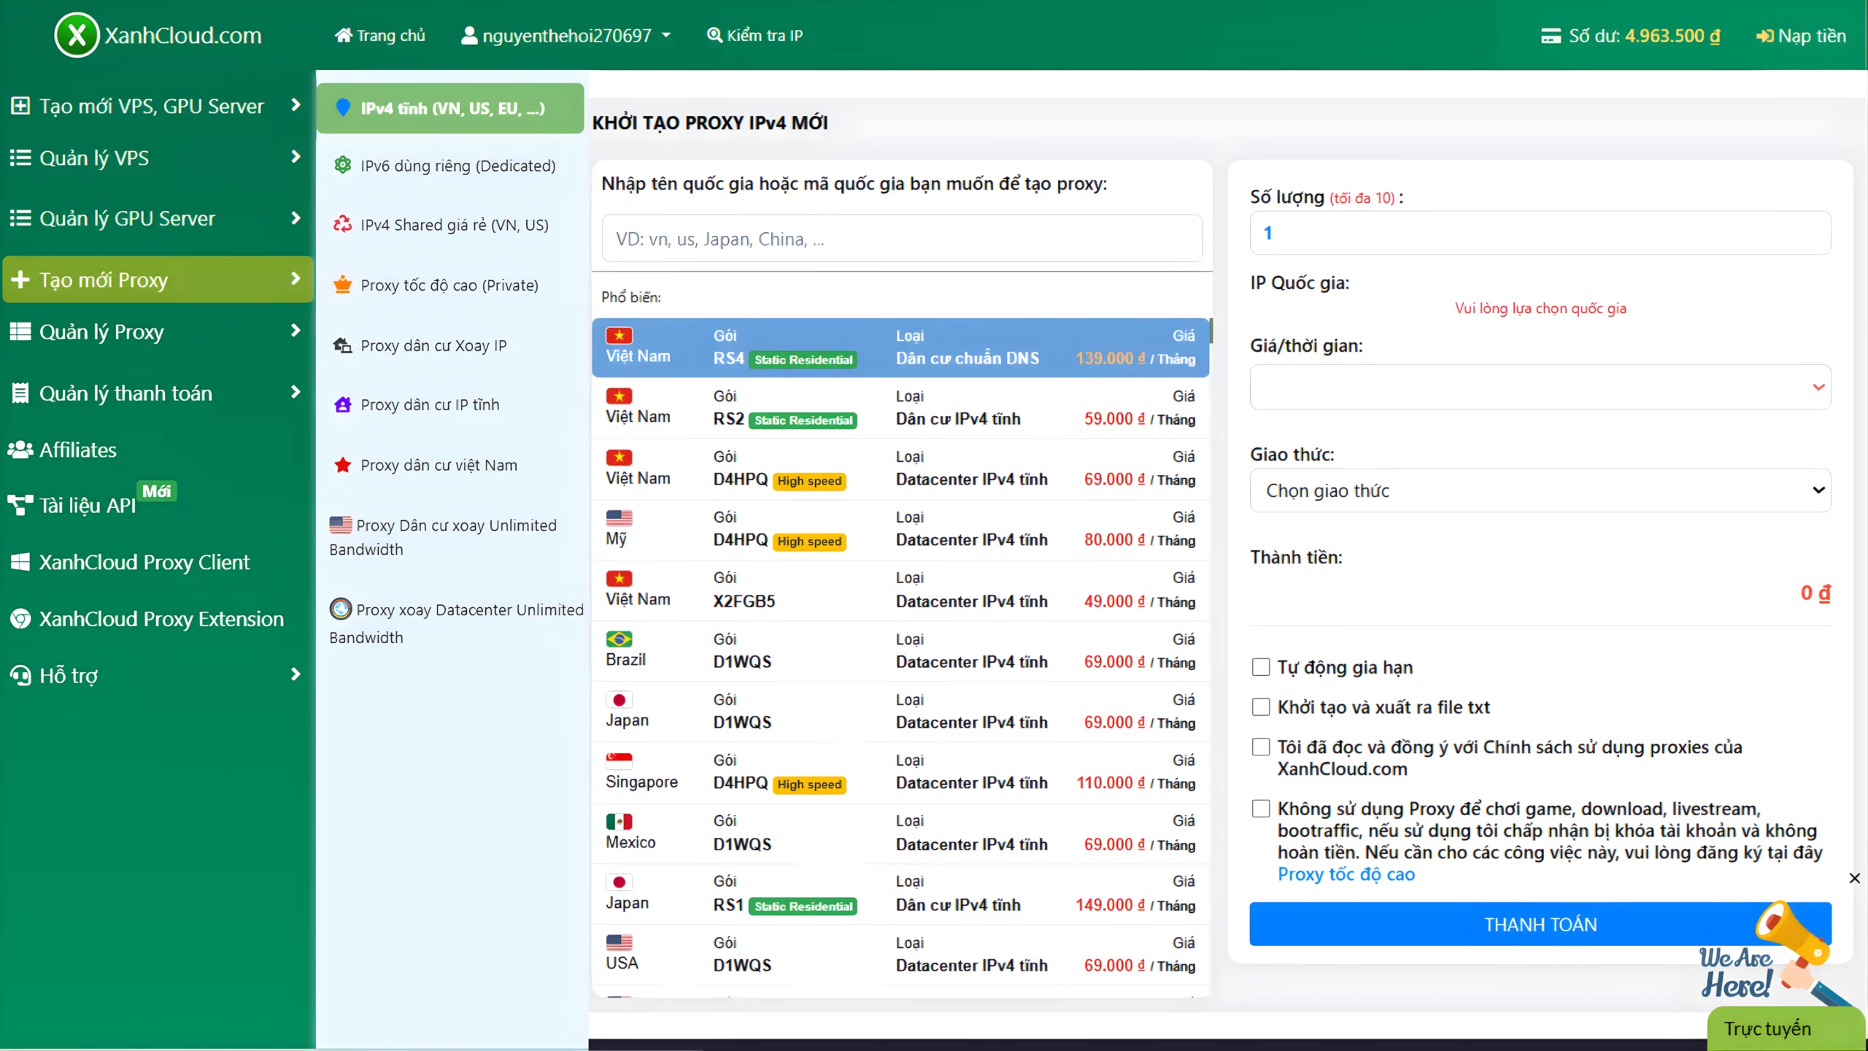Open Proxy tốc độ cao (Private) page

pyautogui.click(x=450, y=285)
